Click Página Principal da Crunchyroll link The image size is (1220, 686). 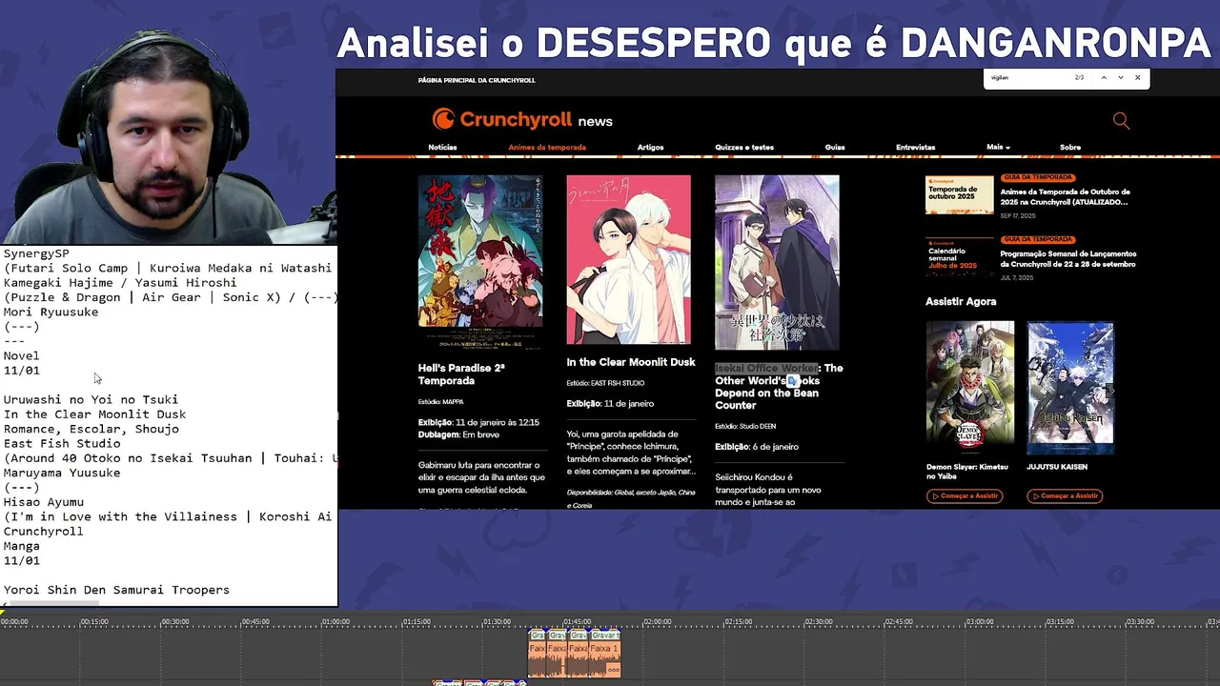coord(477,80)
